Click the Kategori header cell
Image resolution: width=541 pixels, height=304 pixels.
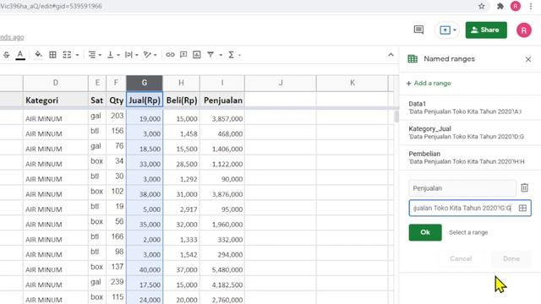click(56, 100)
